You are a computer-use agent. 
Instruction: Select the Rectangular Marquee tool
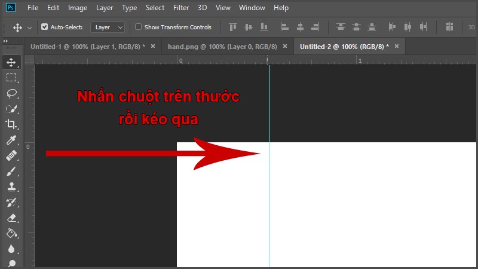pos(11,78)
